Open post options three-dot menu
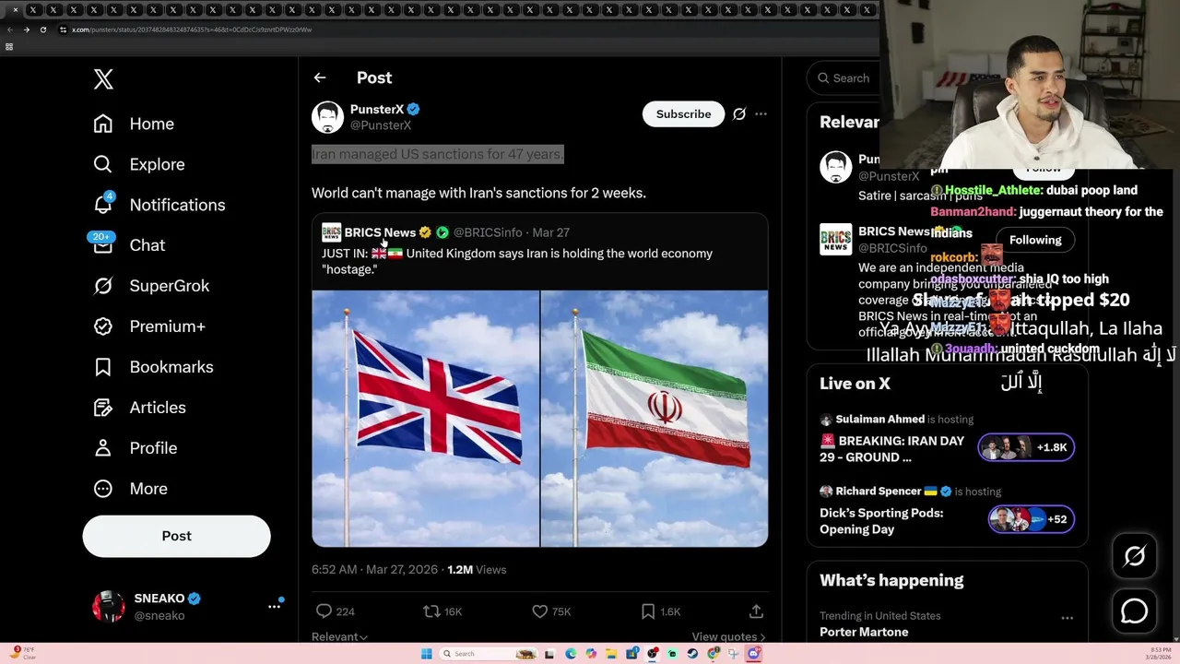The height and width of the screenshot is (664, 1180). (x=761, y=114)
